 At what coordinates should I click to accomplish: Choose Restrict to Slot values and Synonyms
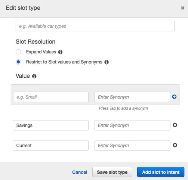(18, 62)
